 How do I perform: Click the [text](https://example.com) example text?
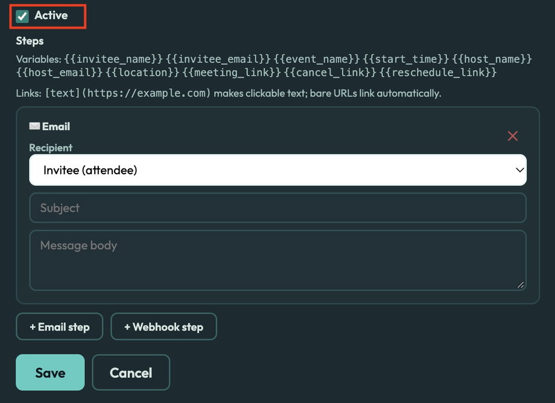(128, 93)
